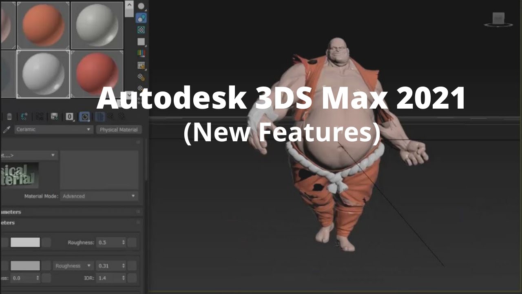Click the spinner arrows of Roughness 0.5
522x294 pixels.
click(124, 243)
